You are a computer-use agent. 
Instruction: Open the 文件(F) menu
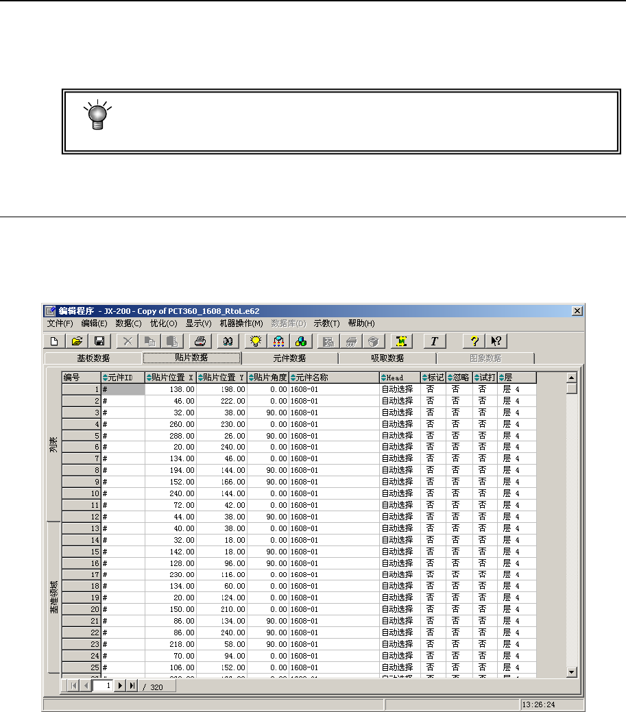tap(60, 323)
